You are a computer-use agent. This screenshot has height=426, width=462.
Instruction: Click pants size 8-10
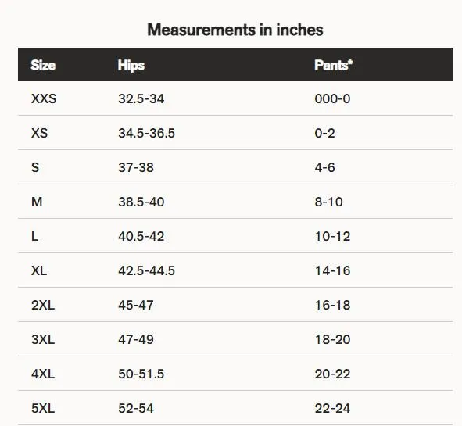pyautogui.click(x=328, y=202)
